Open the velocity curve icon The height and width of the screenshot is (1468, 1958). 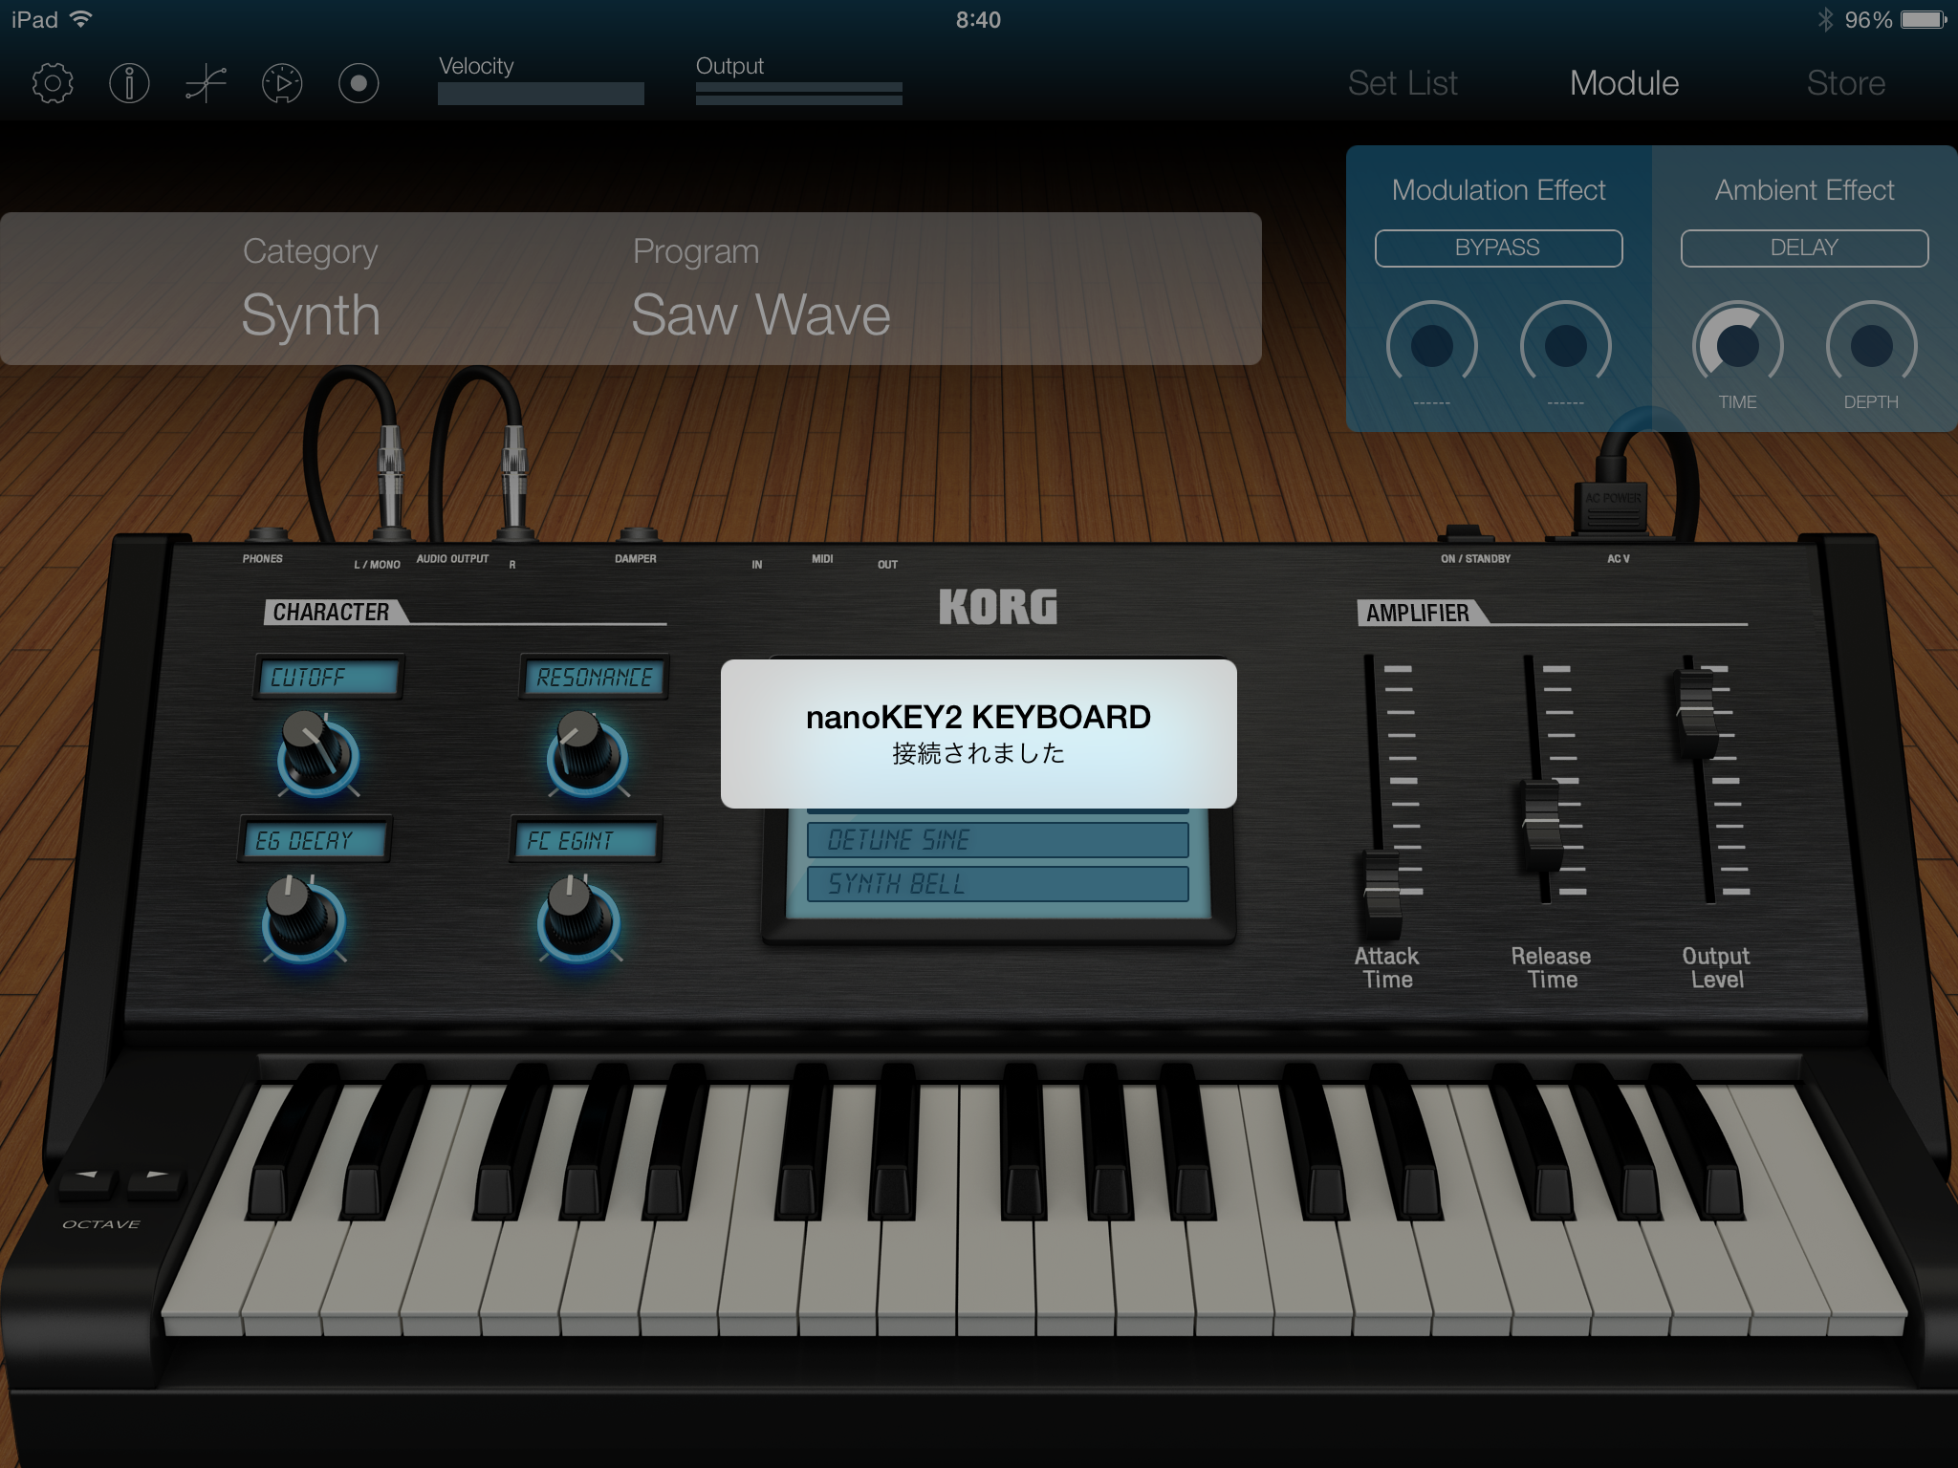pos(206,84)
